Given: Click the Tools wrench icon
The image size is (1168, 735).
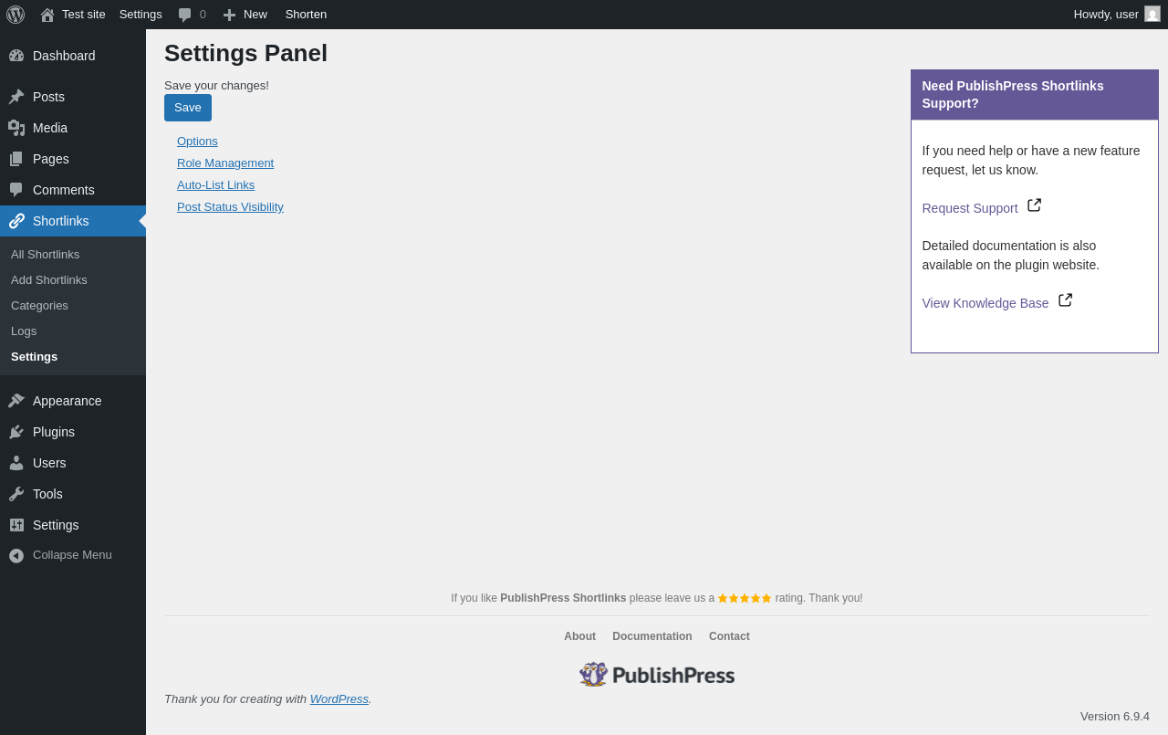Looking at the screenshot, I should (x=16, y=494).
